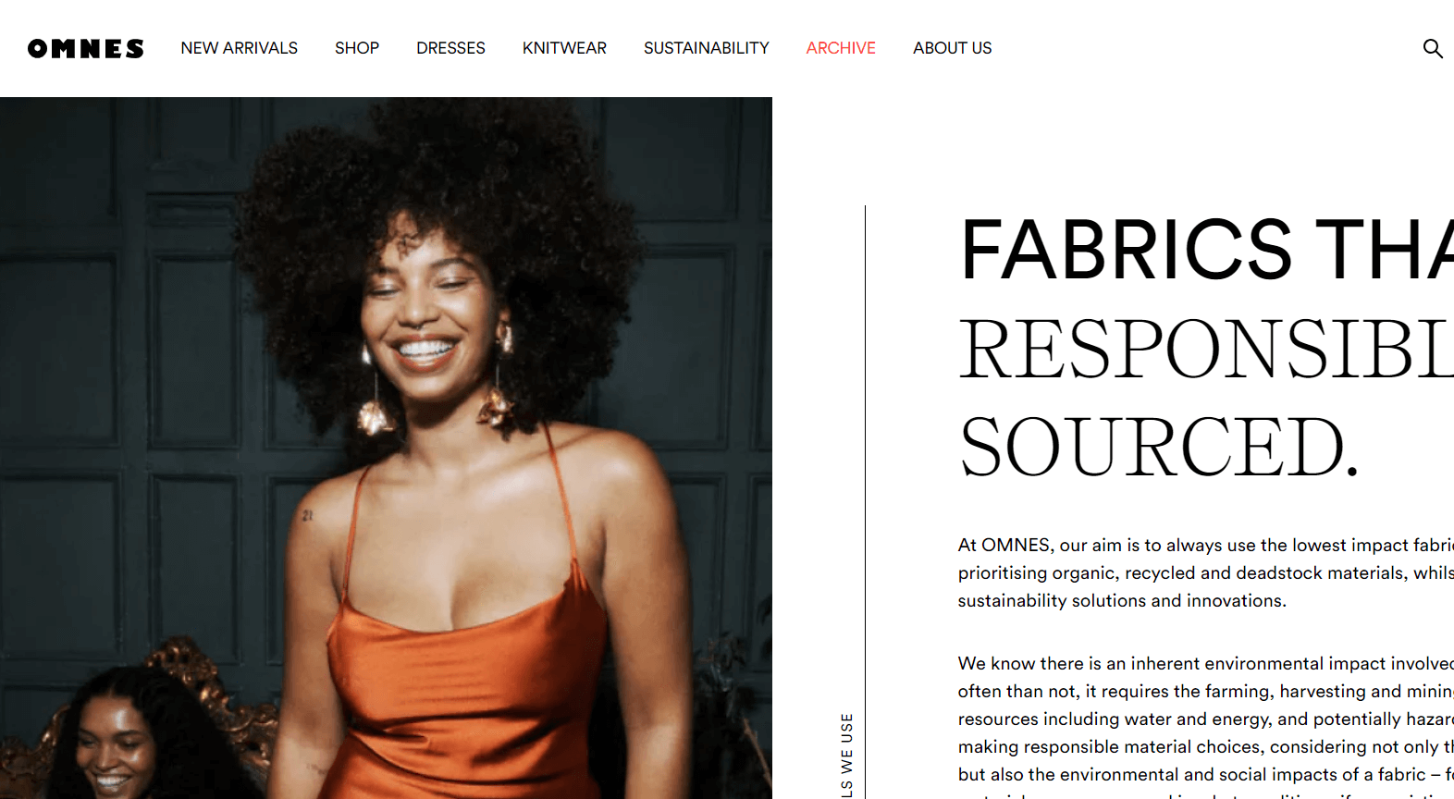Click the OMNES logo
Screen dimensions: 1454x799
(x=86, y=48)
